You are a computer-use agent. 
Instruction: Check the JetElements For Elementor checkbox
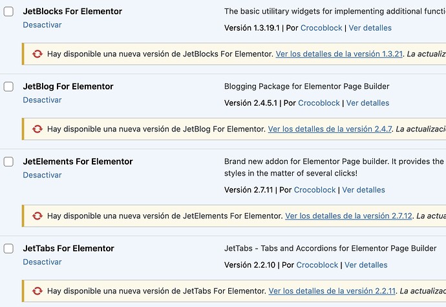coord(8,162)
